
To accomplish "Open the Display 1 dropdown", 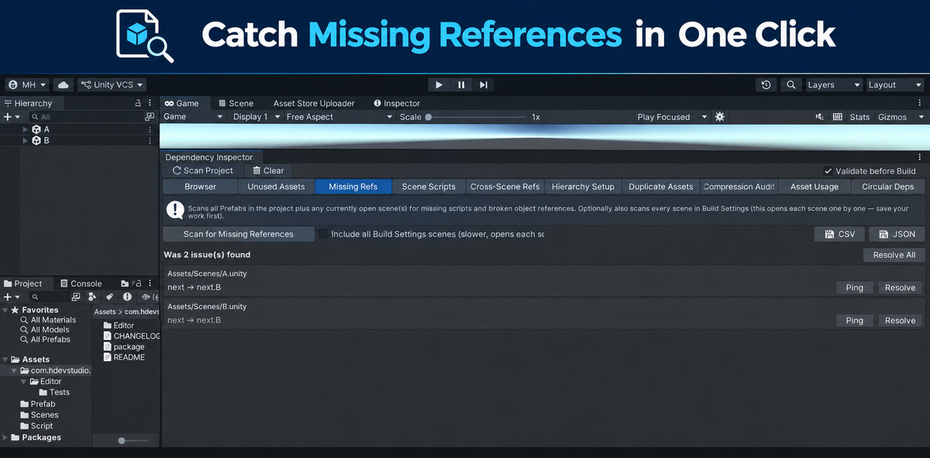I will (255, 117).
